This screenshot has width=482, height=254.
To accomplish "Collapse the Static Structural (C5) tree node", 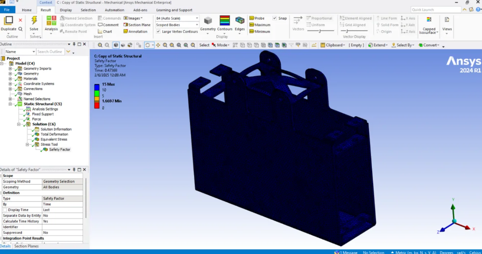I will 10,104.
